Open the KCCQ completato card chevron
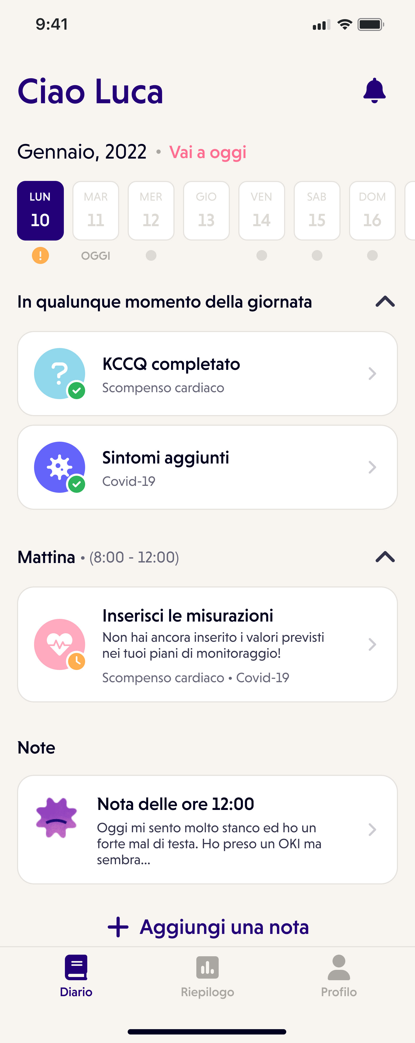This screenshot has height=1043, width=415. 372,373
